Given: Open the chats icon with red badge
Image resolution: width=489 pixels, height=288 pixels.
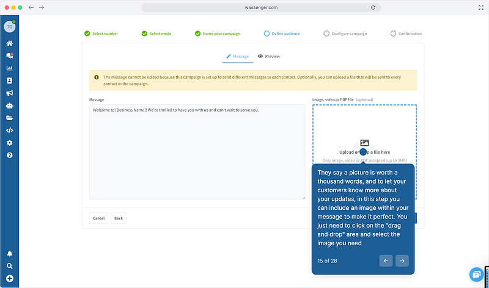Looking at the screenshot, I should (x=10, y=56).
